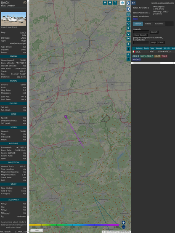Click the T map toggle button
The width and height of the screenshot is (175, 233).
pos(115,3)
